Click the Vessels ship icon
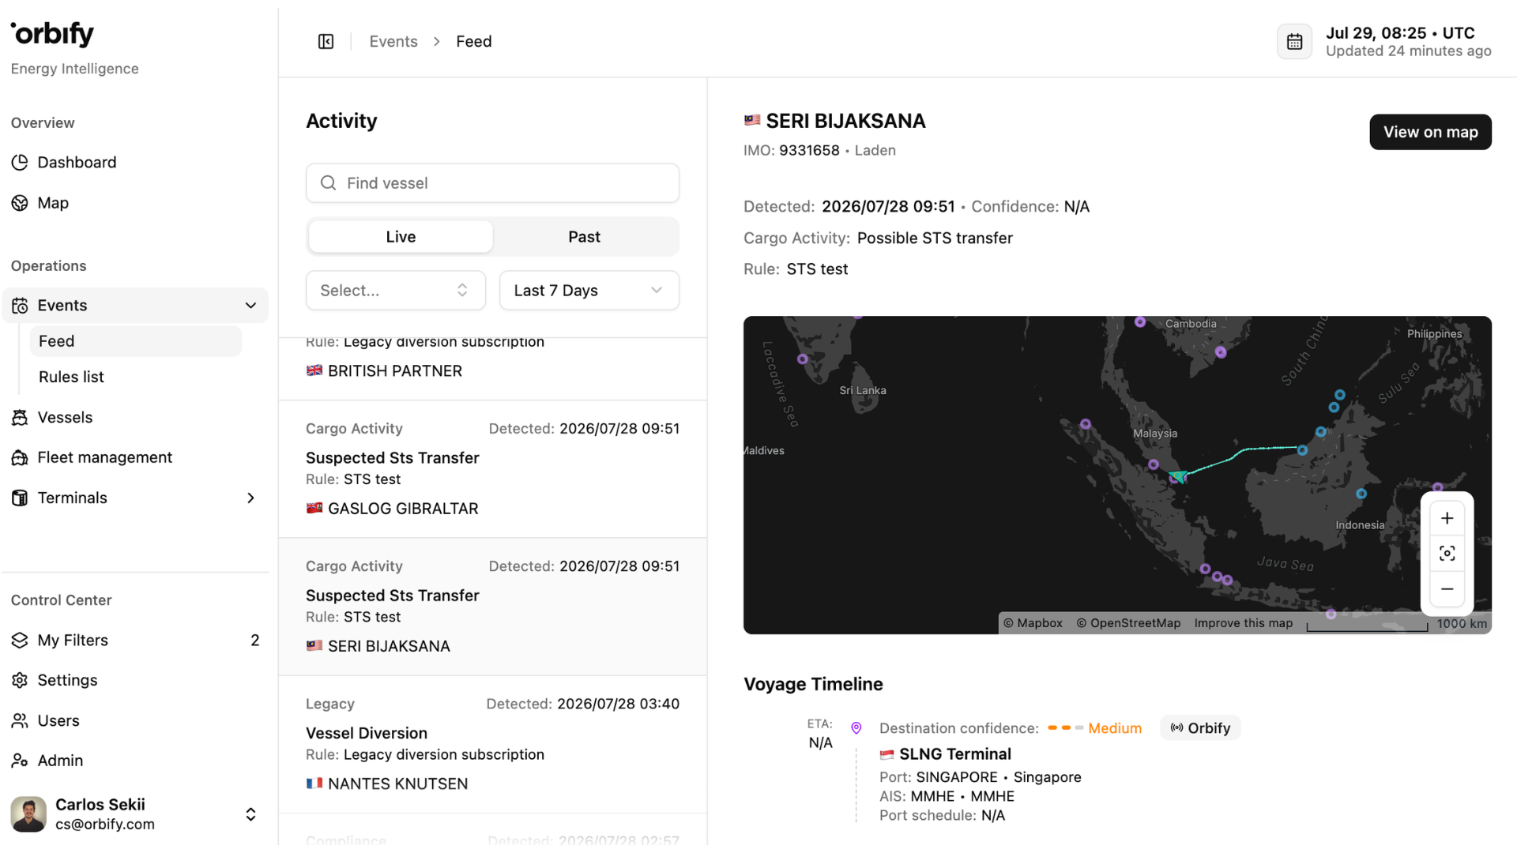Screen dimensions: 1517x853 pos(20,417)
